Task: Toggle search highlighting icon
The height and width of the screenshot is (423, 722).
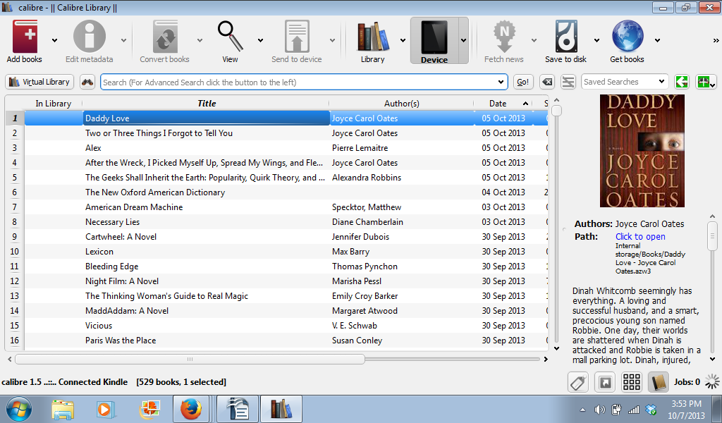Action: [568, 82]
